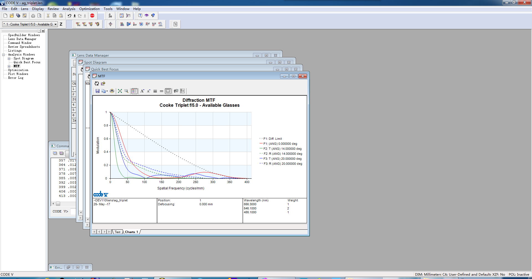Close the navigation tree panel
Viewport: 532px width, 279px height.
(x=43, y=31)
